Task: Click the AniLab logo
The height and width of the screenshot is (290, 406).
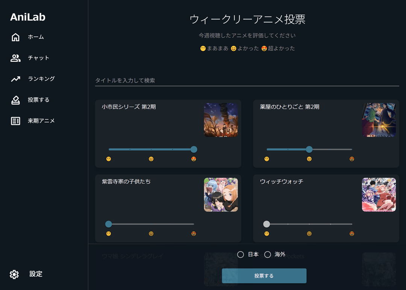Action: tap(27, 17)
